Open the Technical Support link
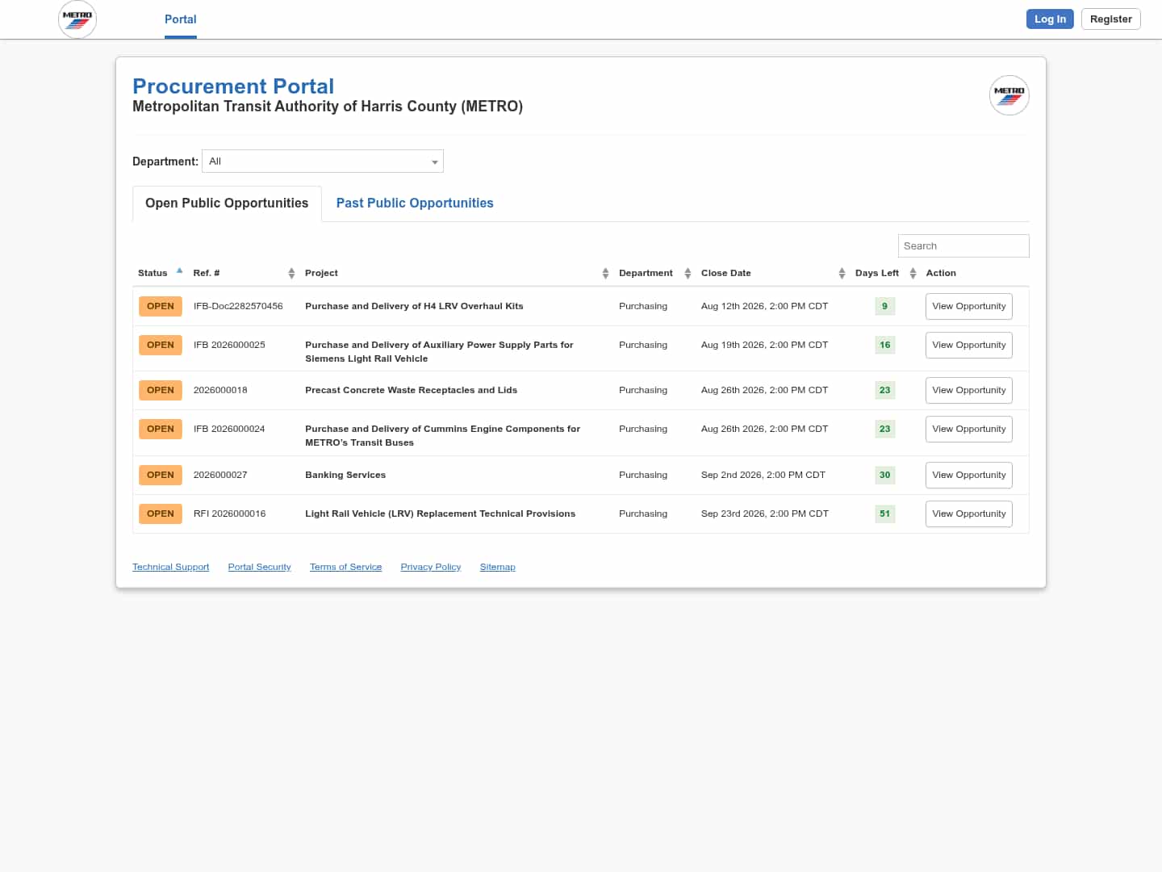 (x=171, y=567)
